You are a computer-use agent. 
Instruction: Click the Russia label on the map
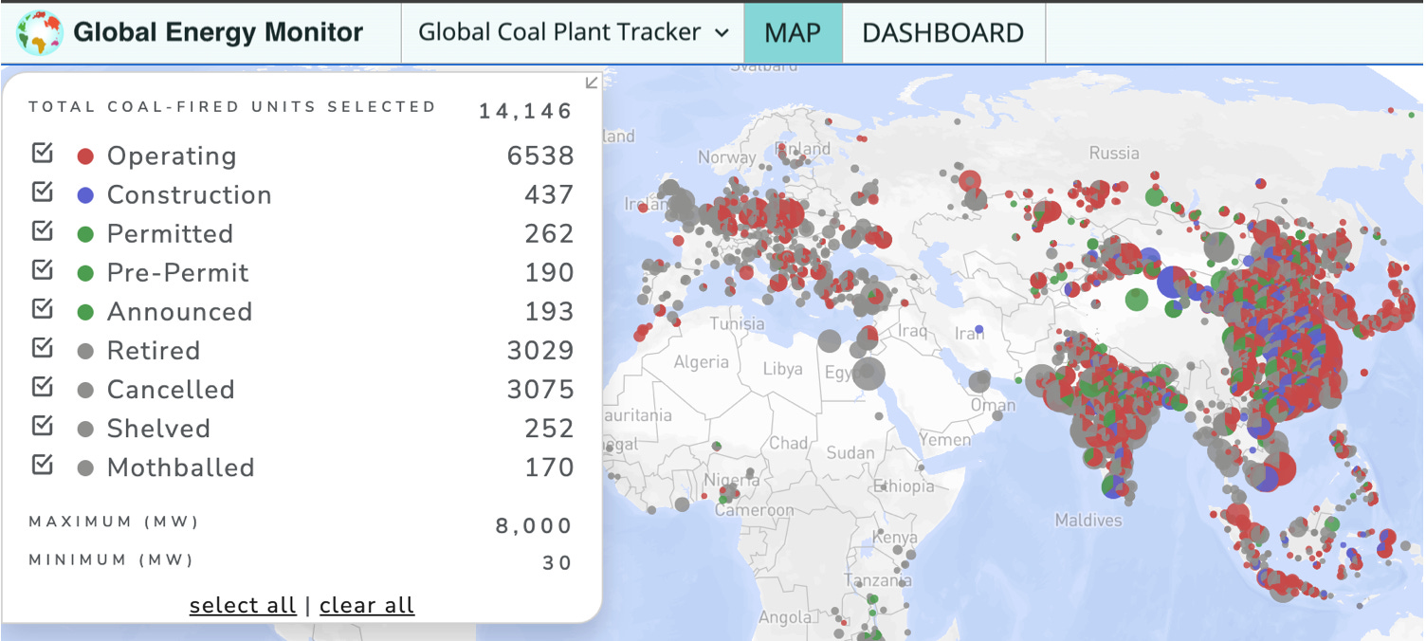point(1114,153)
